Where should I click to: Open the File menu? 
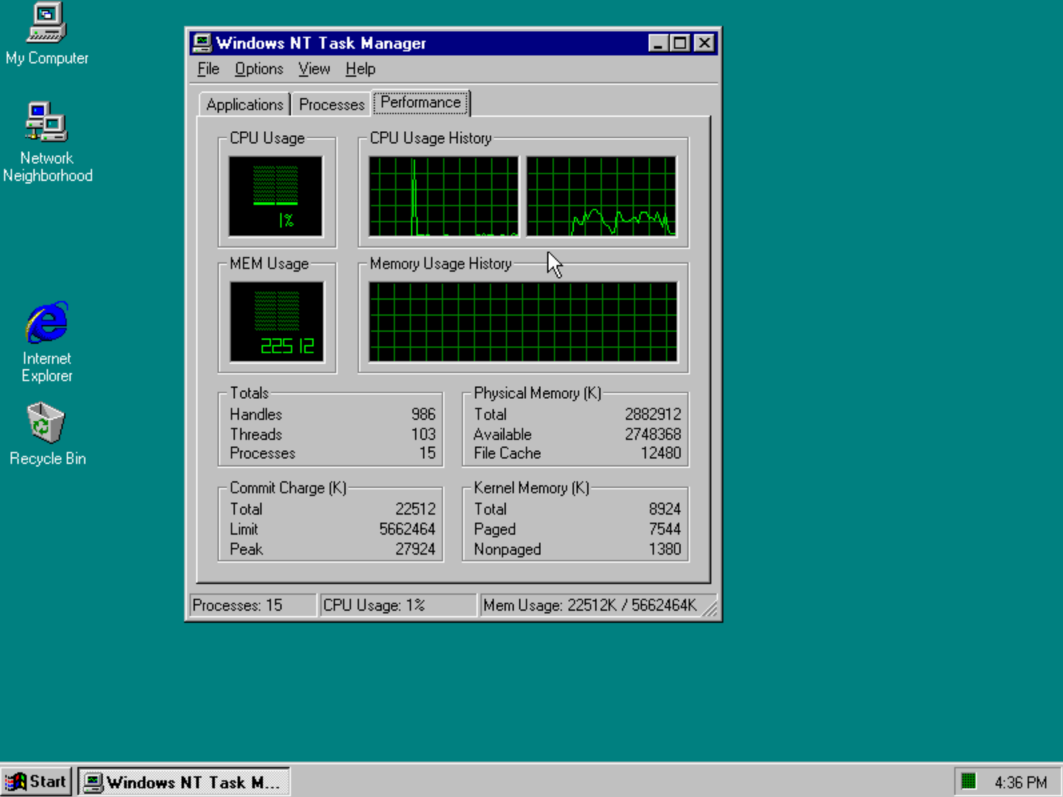208,69
